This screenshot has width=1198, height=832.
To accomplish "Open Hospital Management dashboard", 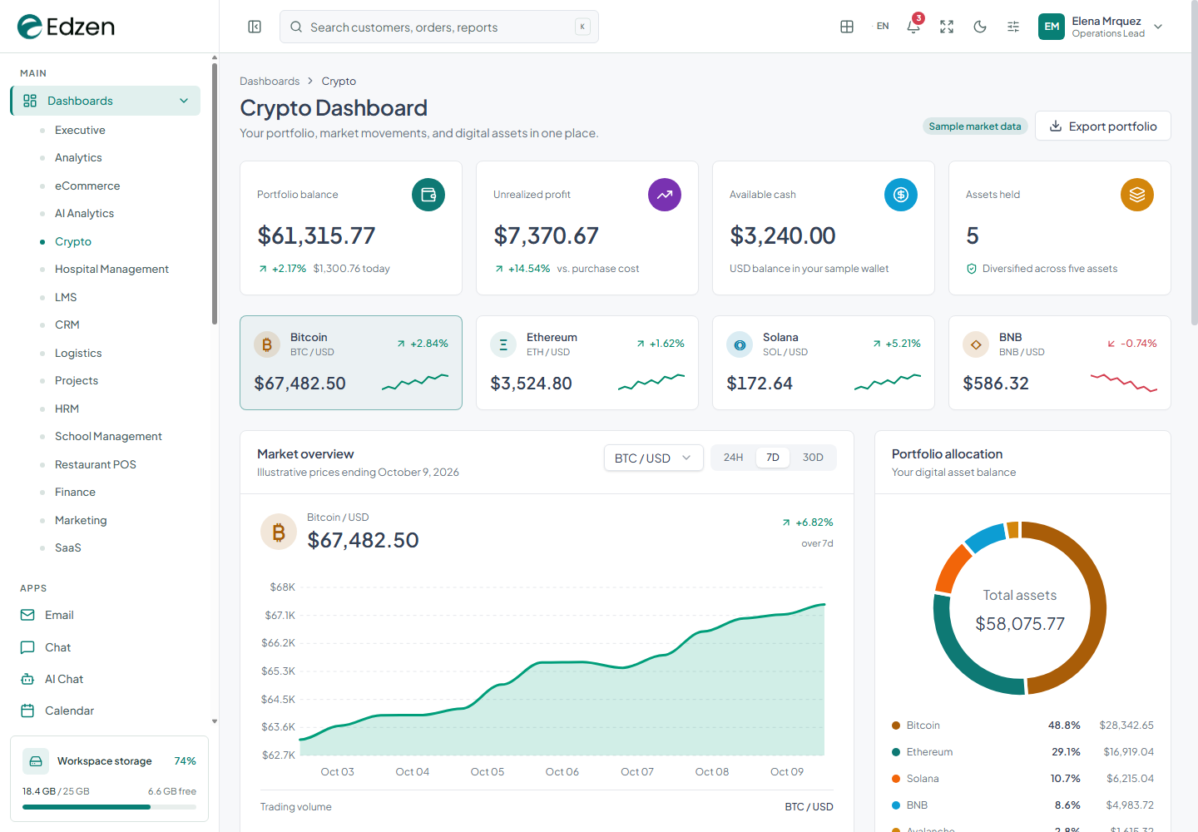I will (111, 269).
